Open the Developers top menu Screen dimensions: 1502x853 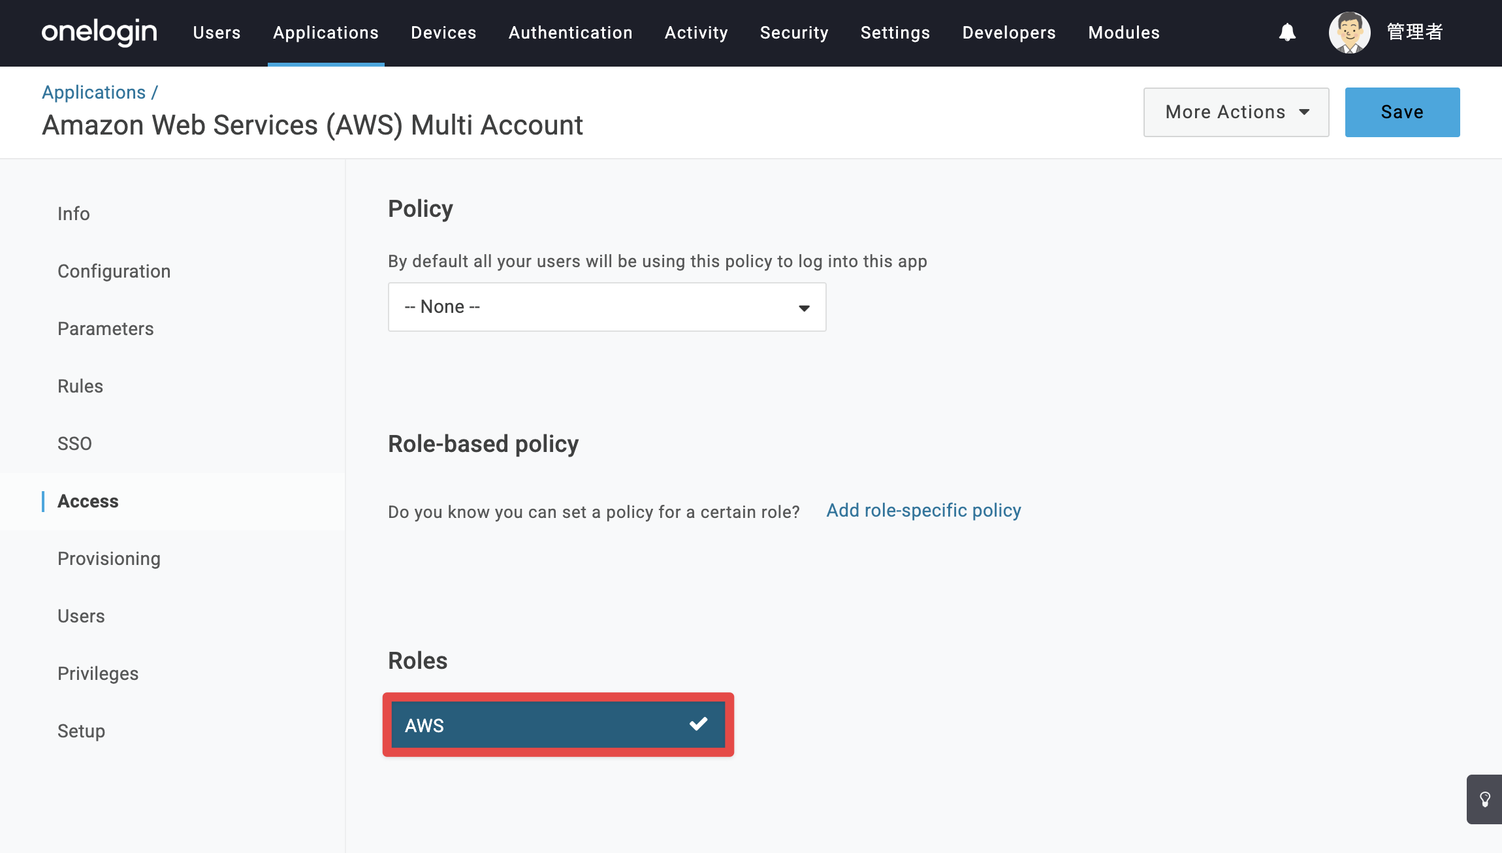click(1009, 33)
